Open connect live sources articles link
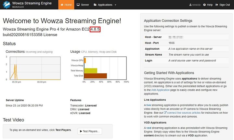The width and height of the screenshot is (234, 140). (184, 113)
